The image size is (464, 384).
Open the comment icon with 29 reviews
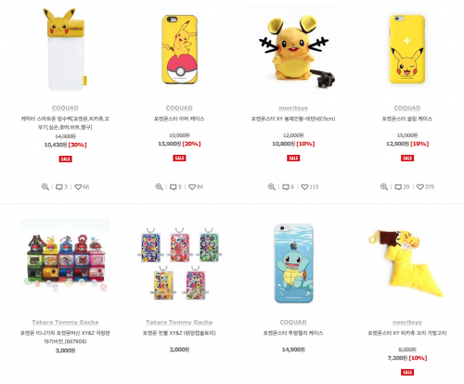coord(398,187)
